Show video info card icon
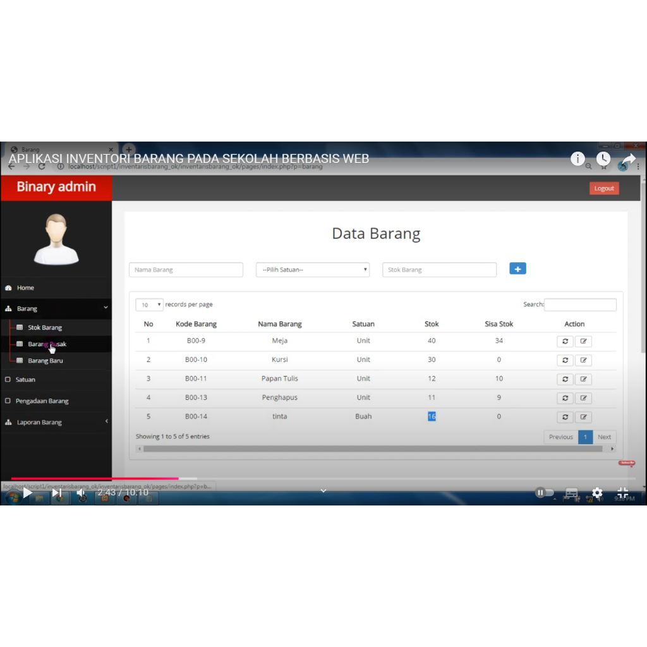 pos(577,159)
